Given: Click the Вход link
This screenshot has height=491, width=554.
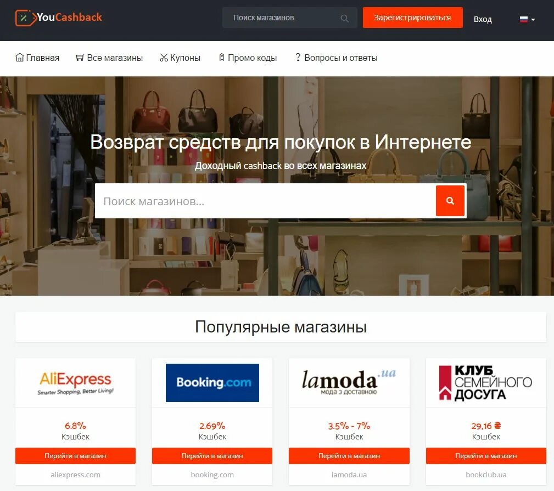Looking at the screenshot, I should click(x=482, y=19).
